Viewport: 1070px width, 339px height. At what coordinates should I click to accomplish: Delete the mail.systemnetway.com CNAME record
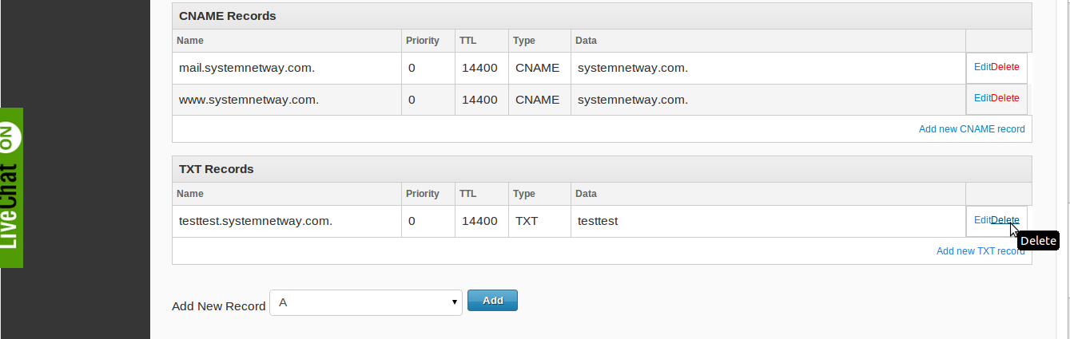pos(1005,67)
